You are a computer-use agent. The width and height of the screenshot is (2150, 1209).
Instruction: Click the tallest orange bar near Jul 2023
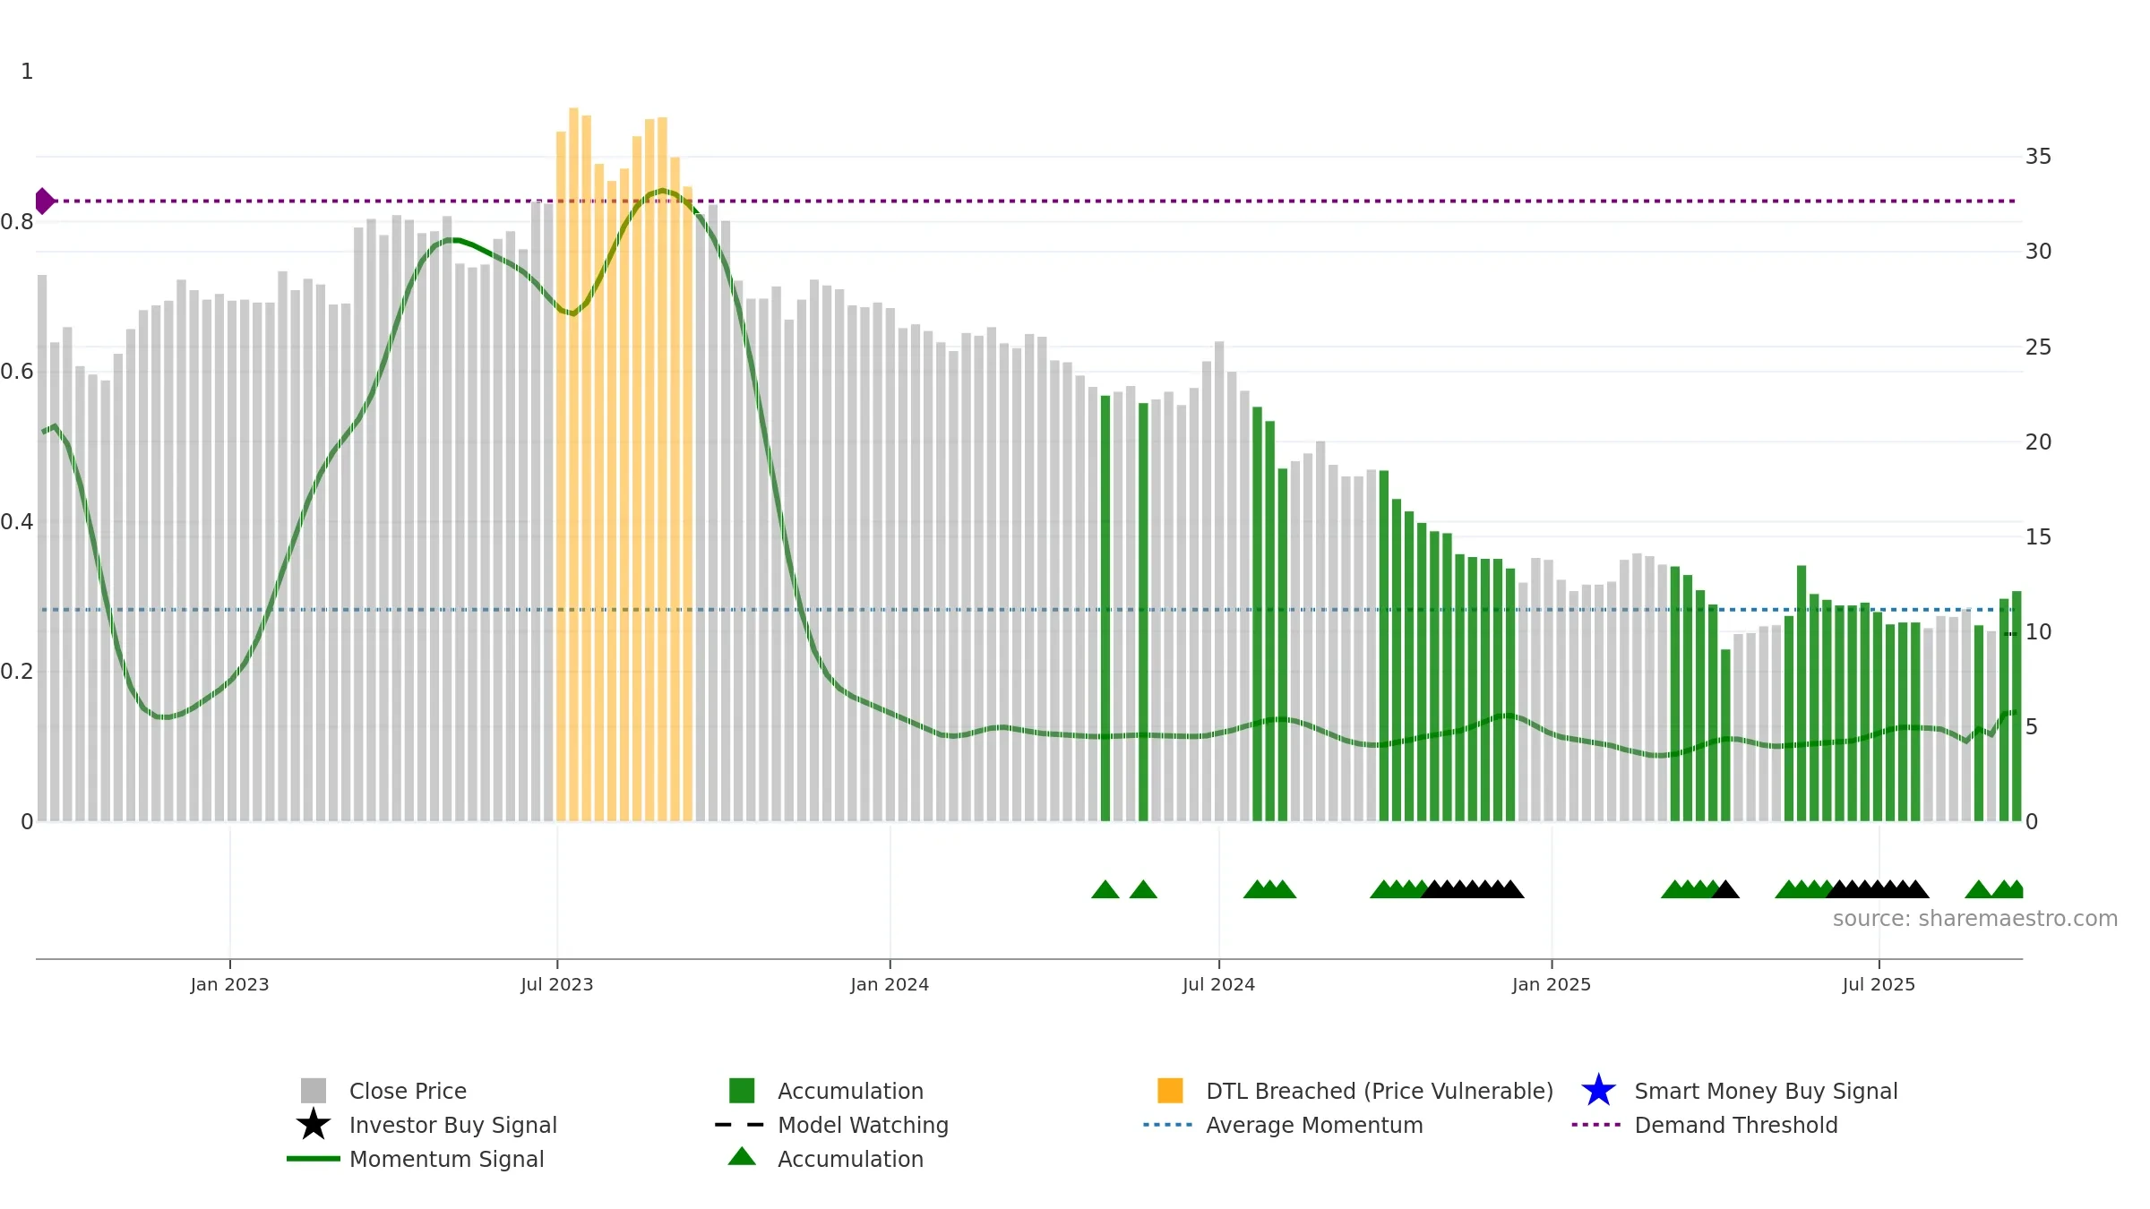(x=573, y=464)
